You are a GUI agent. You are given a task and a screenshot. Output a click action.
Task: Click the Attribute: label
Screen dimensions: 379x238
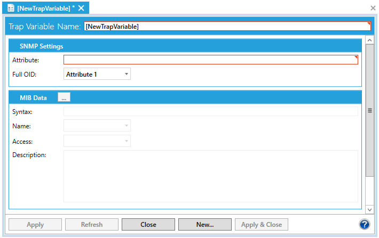click(x=26, y=60)
